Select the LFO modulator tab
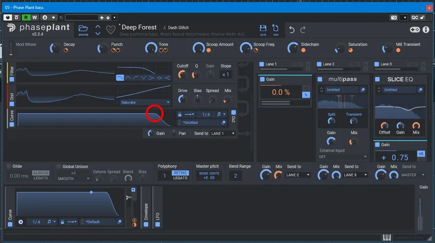This screenshot has height=243, width=435. tap(158, 215)
